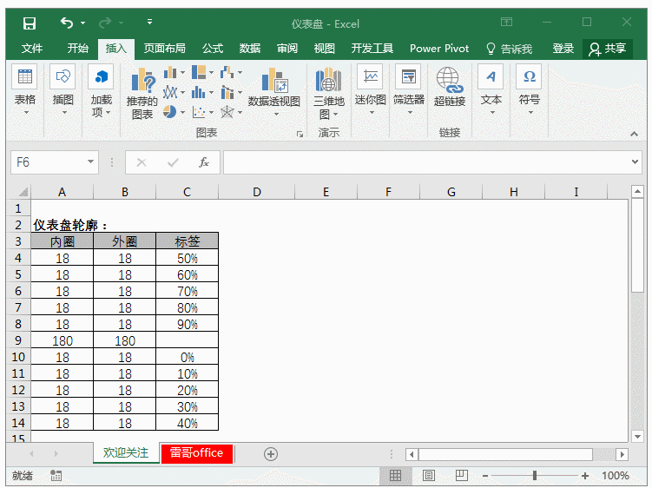Click the zoom in plus button

(x=585, y=476)
